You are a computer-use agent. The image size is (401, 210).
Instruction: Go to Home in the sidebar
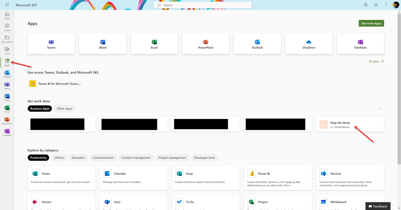7,16
